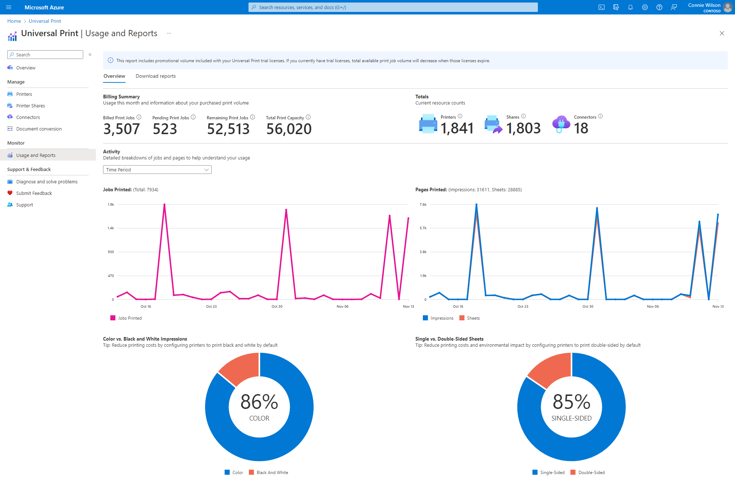Select the Download reports tab
The image size is (735, 478).
156,76
